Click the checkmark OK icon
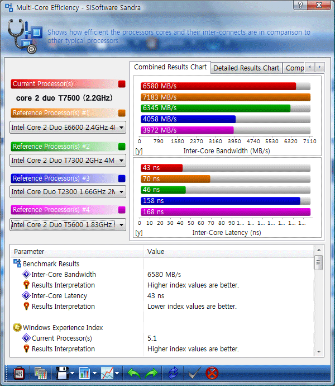Viewport: 335px width, 386px height. click(x=194, y=373)
